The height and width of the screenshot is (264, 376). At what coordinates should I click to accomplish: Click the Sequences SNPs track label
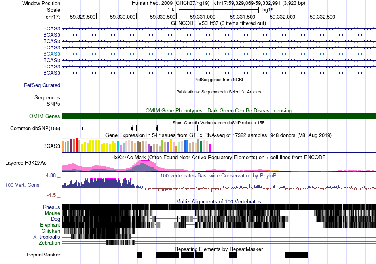(x=47, y=101)
